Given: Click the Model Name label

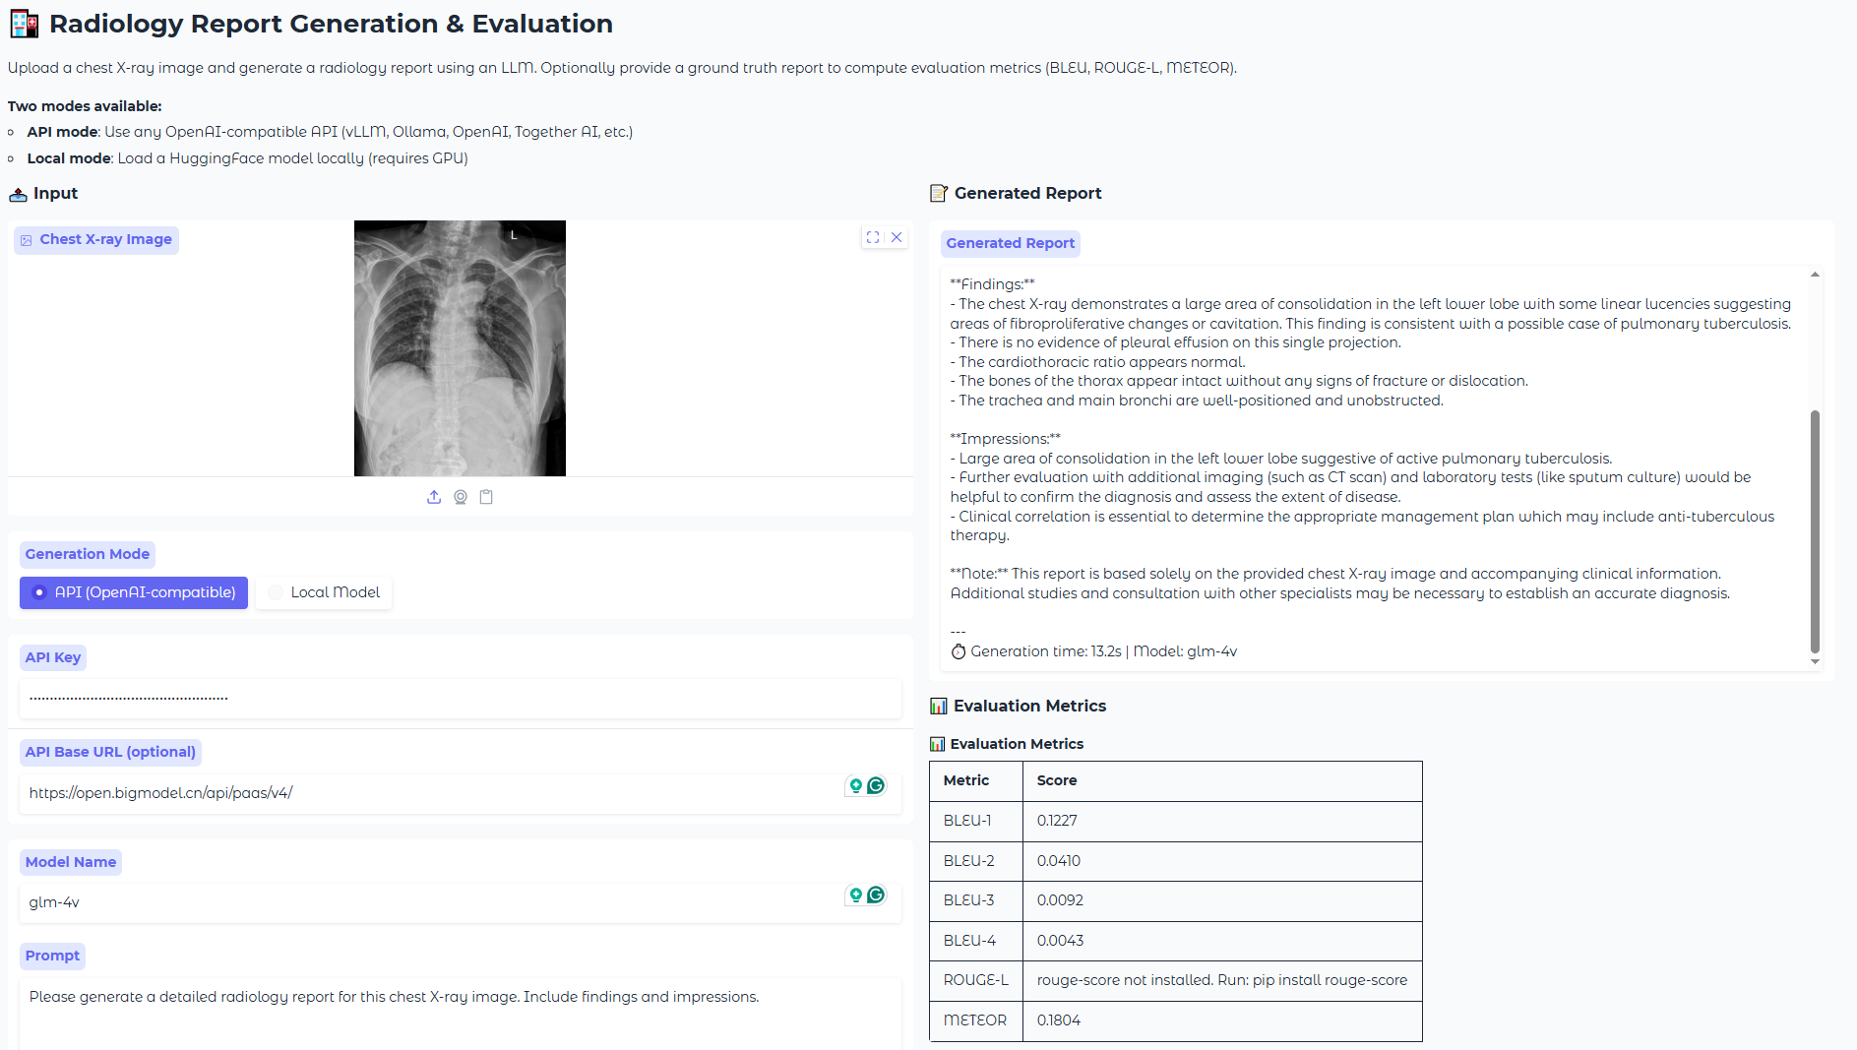Looking at the screenshot, I should click(x=71, y=862).
